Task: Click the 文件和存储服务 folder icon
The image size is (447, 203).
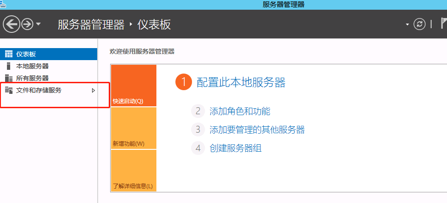Action: (9, 91)
